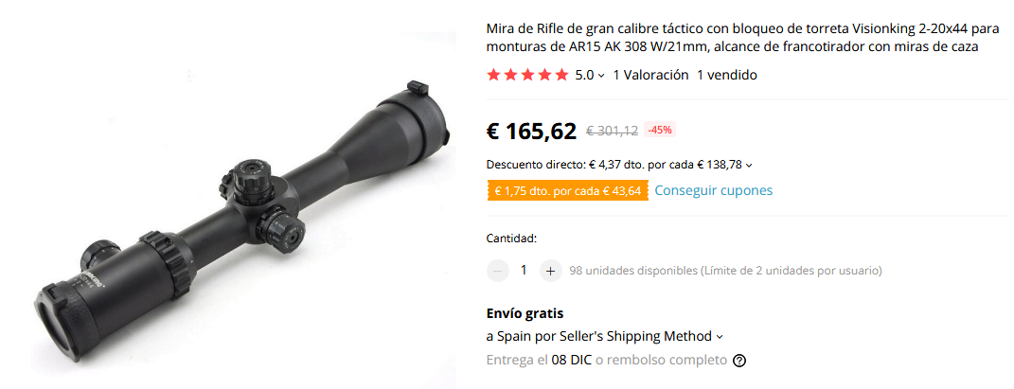1014x389 pixels.
Task: Click the crossed-out € 301,12 price
Action: pyautogui.click(x=612, y=132)
